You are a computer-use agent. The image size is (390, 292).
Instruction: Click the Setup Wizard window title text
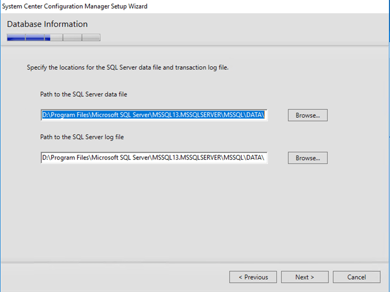pos(75,6)
